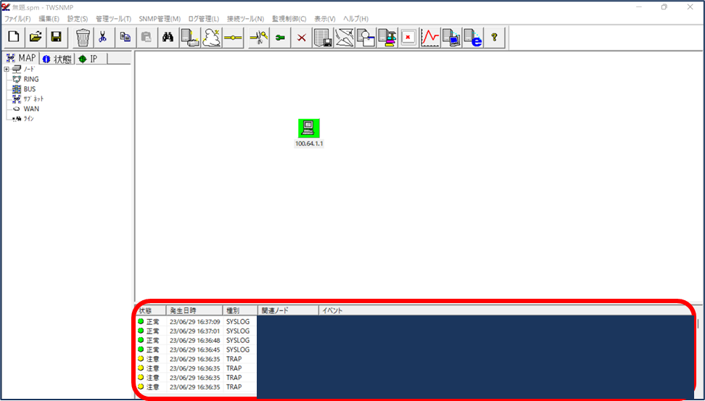Sort log by 状態 column header
The width and height of the screenshot is (705, 401).
(x=151, y=310)
